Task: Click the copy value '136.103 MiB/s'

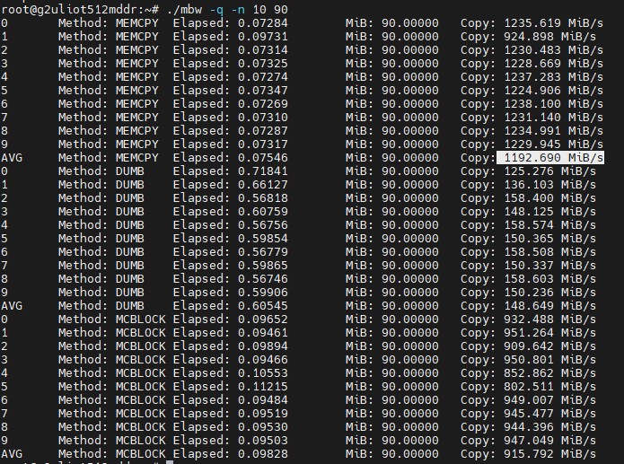Action: (x=550, y=185)
